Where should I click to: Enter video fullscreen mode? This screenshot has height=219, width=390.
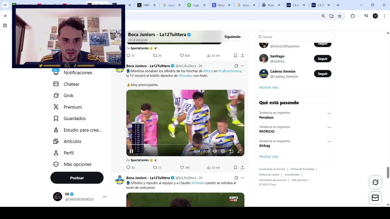[x=239, y=151]
